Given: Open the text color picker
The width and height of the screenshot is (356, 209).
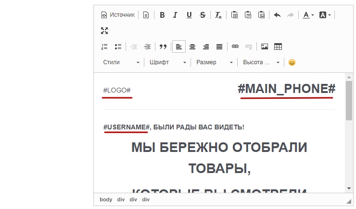Looking at the screenshot, I should (308, 15).
